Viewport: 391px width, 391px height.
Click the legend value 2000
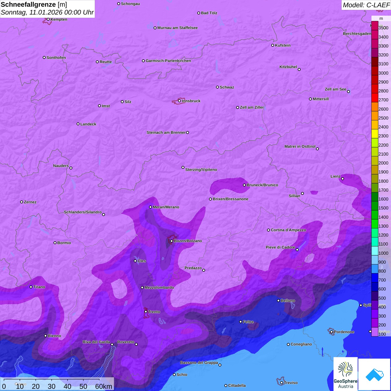pyautogui.click(x=383, y=163)
